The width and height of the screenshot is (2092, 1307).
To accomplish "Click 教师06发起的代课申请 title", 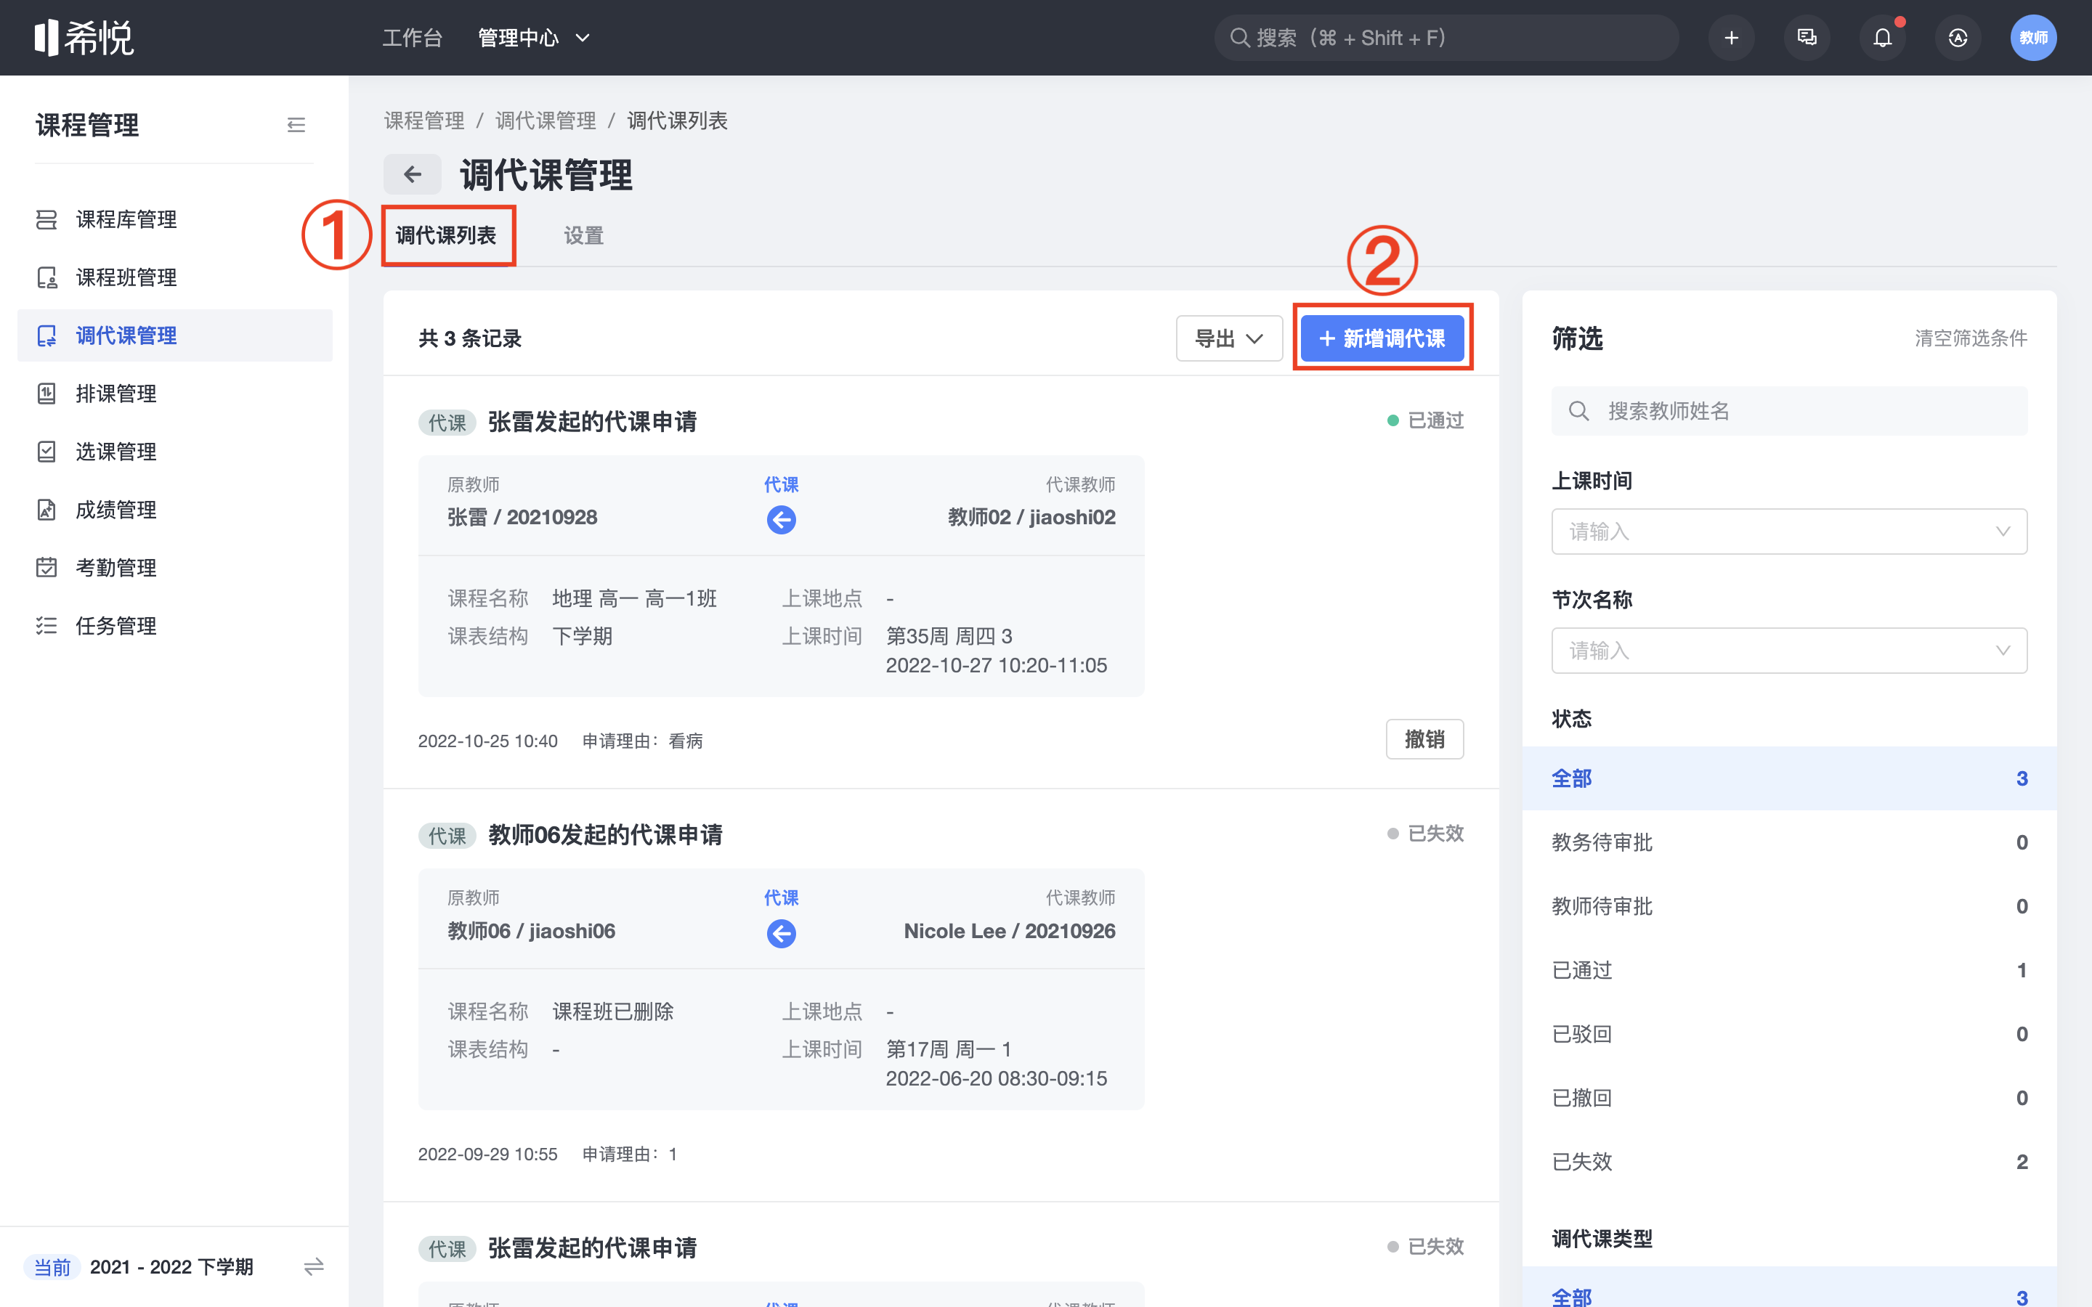I will [605, 835].
